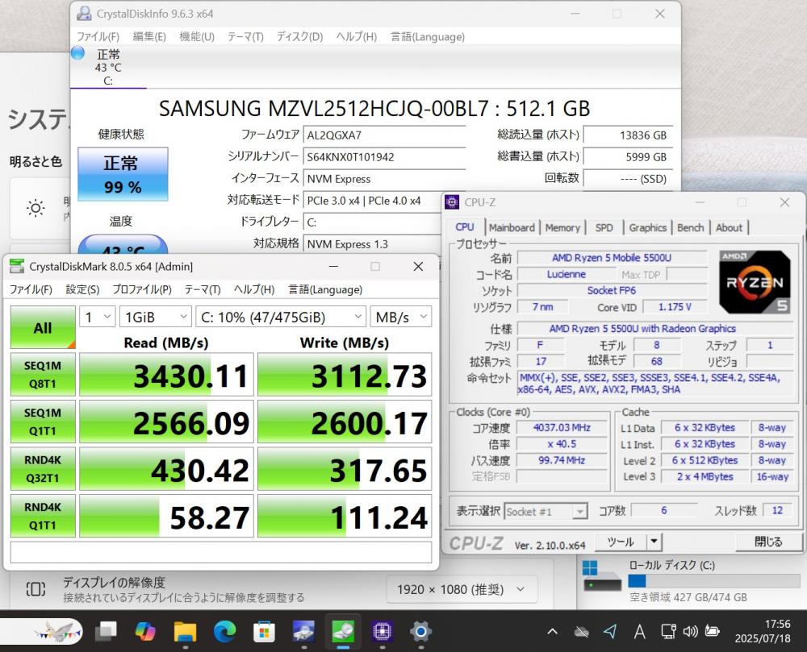Click the 閉じる button in CPU-Z

[x=768, y=542]
